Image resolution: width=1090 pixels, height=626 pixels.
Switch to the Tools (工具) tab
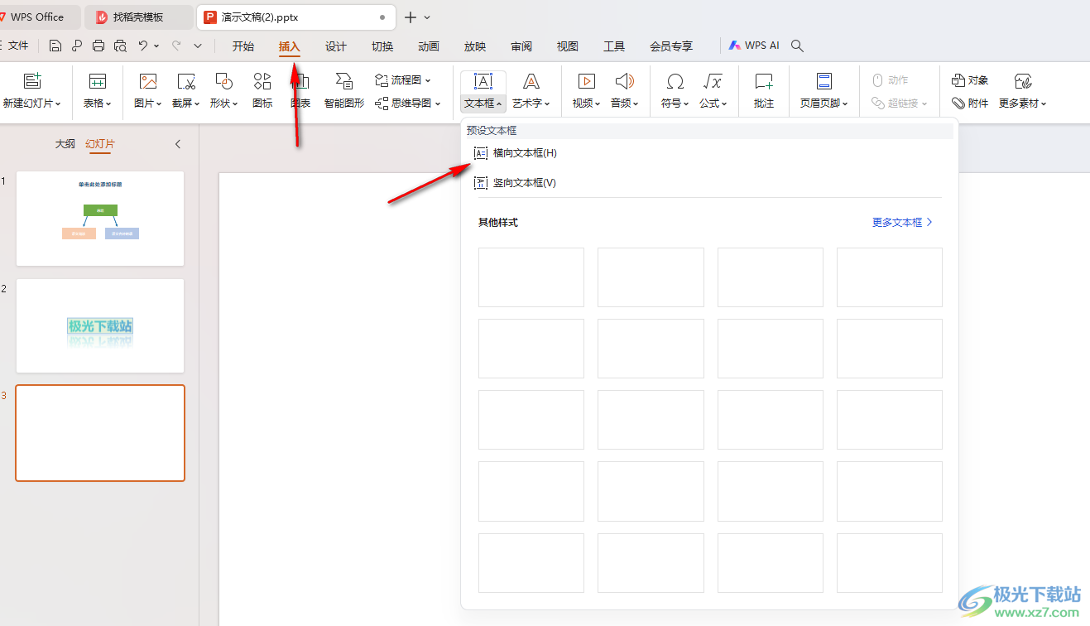point(614,46)
